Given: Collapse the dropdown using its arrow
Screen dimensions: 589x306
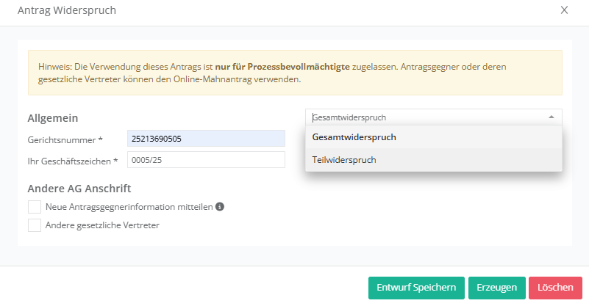Looking at the screenshot, I should point(551,117).
